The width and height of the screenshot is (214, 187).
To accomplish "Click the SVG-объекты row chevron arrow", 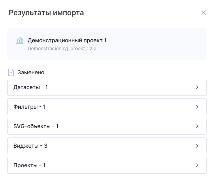I will [197, 126].
